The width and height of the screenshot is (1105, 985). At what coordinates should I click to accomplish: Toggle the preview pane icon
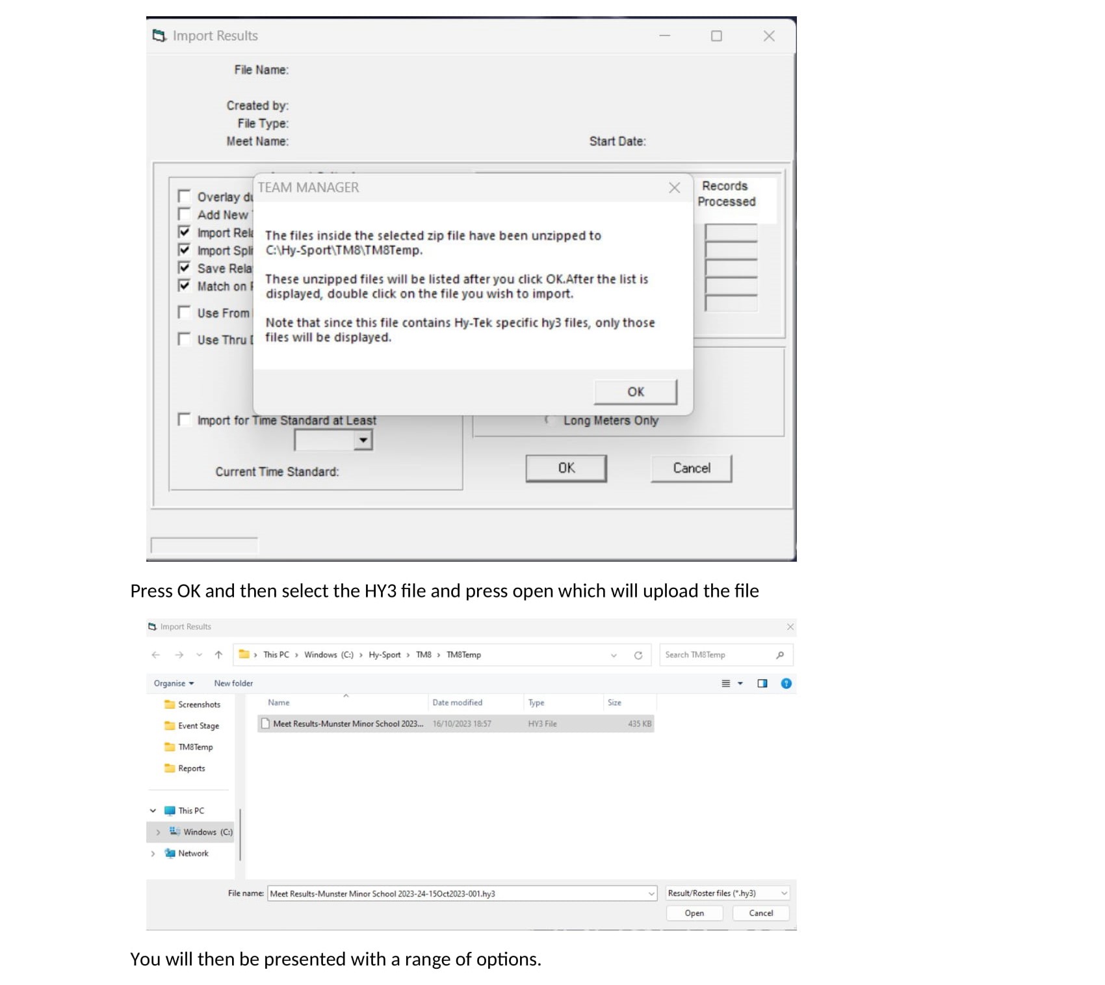tap(762, 683)
